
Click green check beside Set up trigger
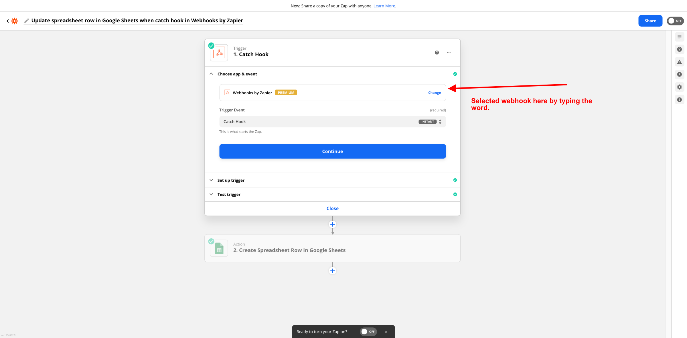(x=455, y=180)
